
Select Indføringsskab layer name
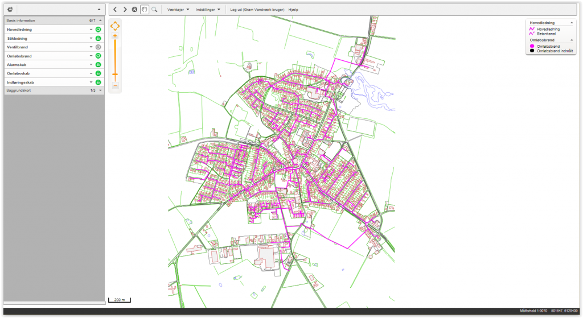(x=20, y=82)
